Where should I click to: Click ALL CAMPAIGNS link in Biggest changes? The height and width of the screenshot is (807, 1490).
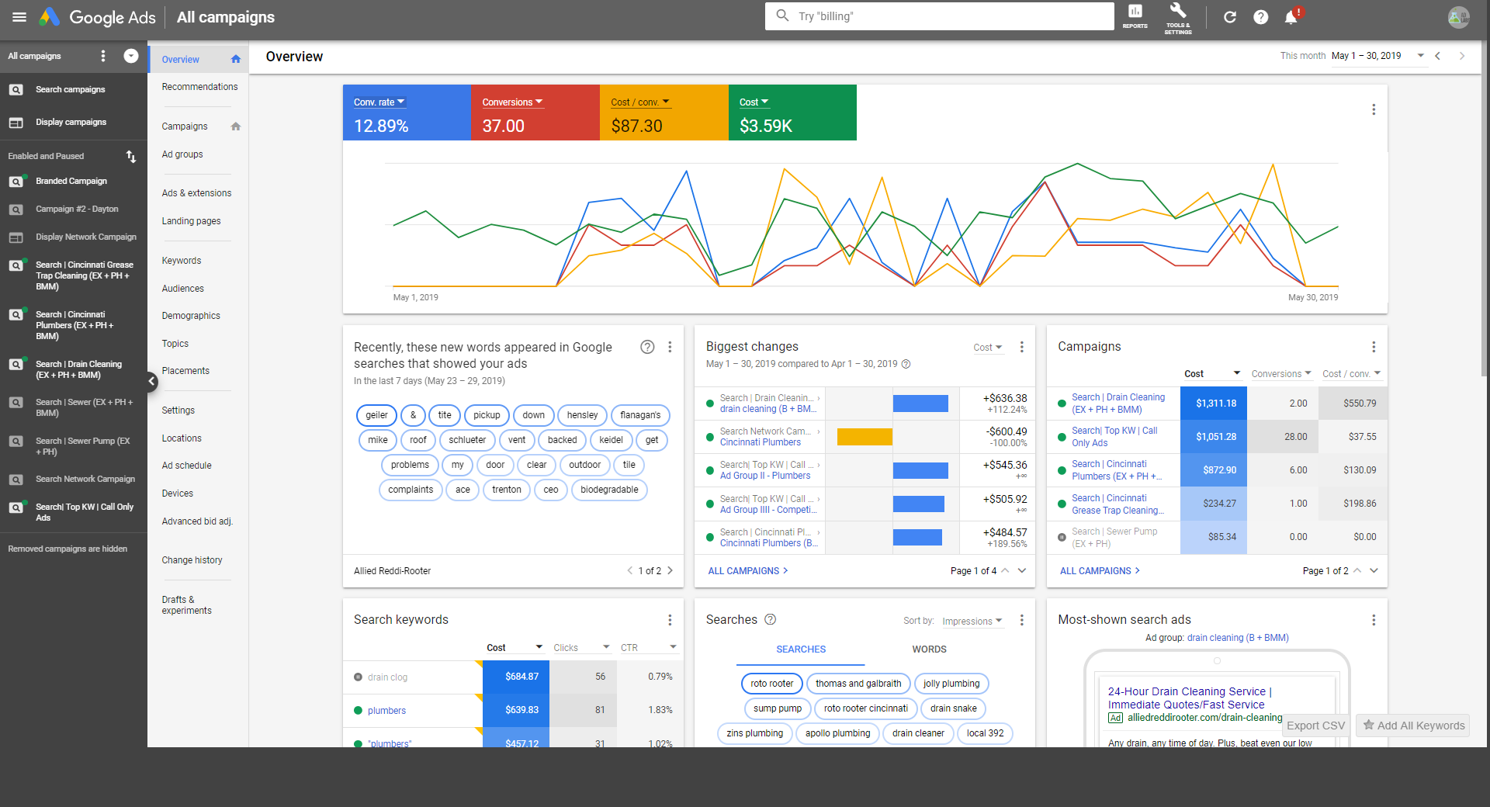tap(747, 571)
